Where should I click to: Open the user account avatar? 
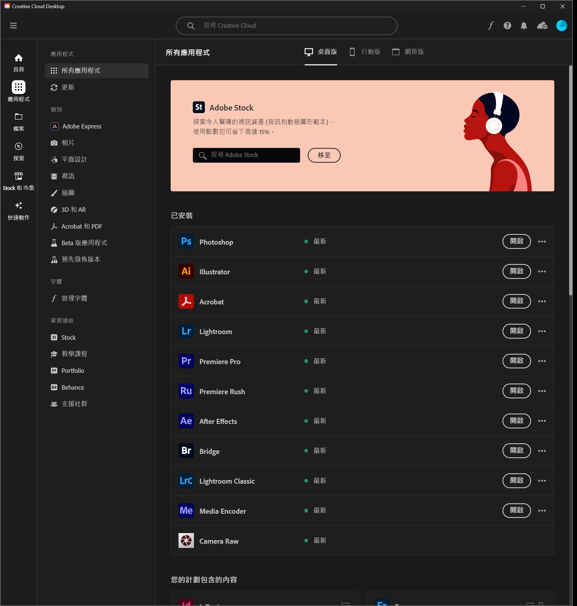(561, 26)
